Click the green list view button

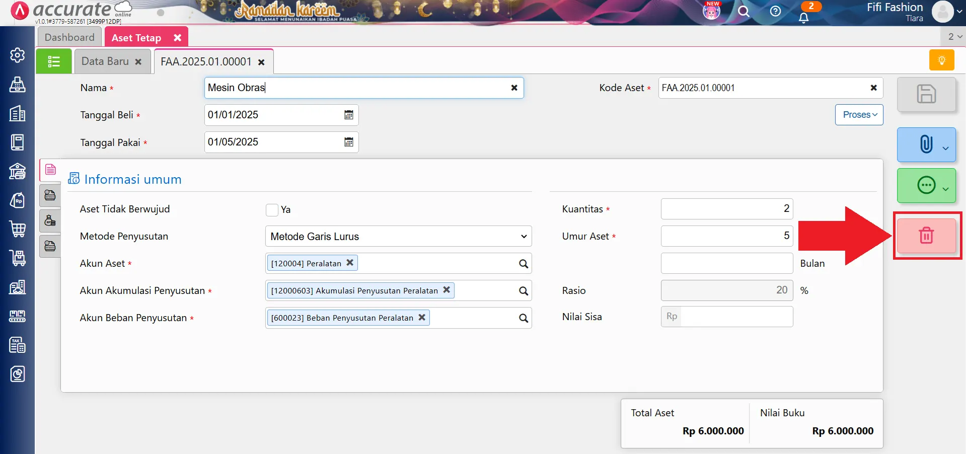[54, 61]
